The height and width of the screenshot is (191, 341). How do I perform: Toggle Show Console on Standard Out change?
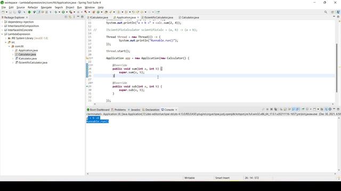pos(293,109)
